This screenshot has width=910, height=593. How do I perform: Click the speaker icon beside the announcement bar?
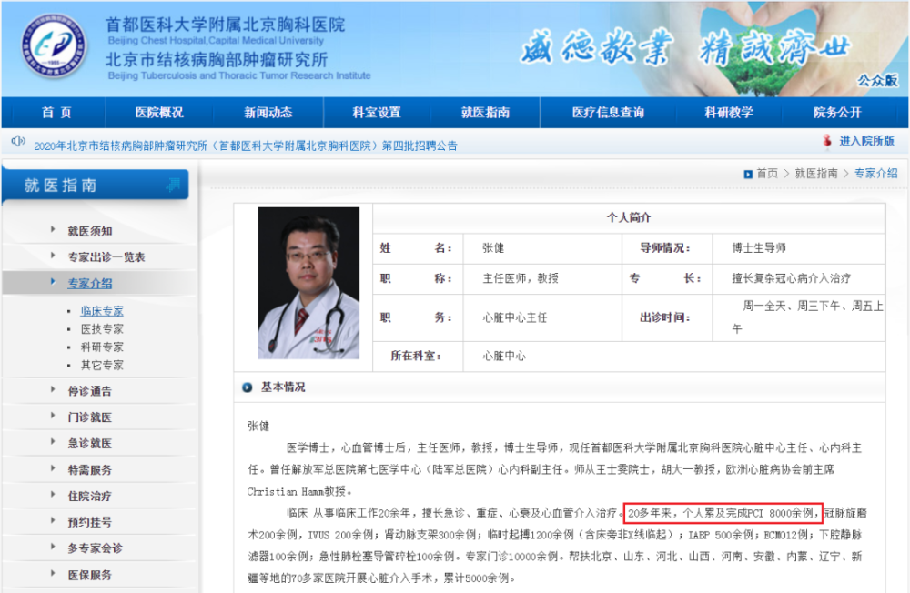[x=16, y=139]
